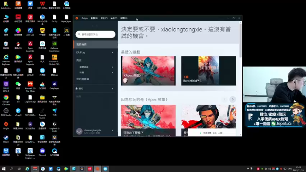
Task: Open the Counter-Strike Global Offensive shortcut
Action: point(54,60)
